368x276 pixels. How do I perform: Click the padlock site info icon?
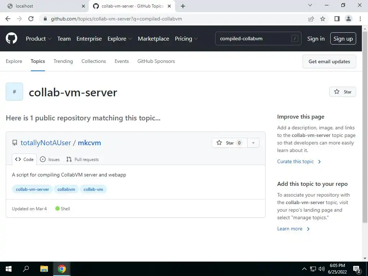[45, 19]
